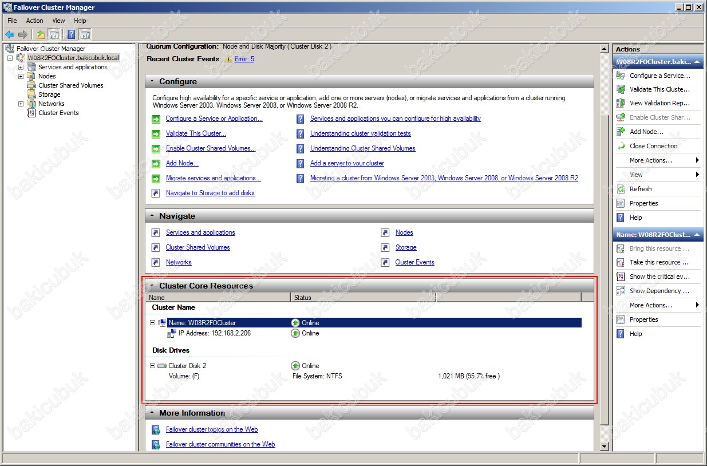Click green arrow icon beside Validate This Cluster link
The width and height of the screenshot is (707, 466).
pyautogui.click(x=156, y=134)
